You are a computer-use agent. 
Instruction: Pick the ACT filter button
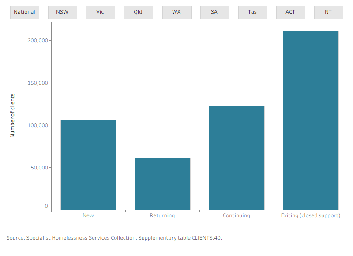[x=291, y=12]
